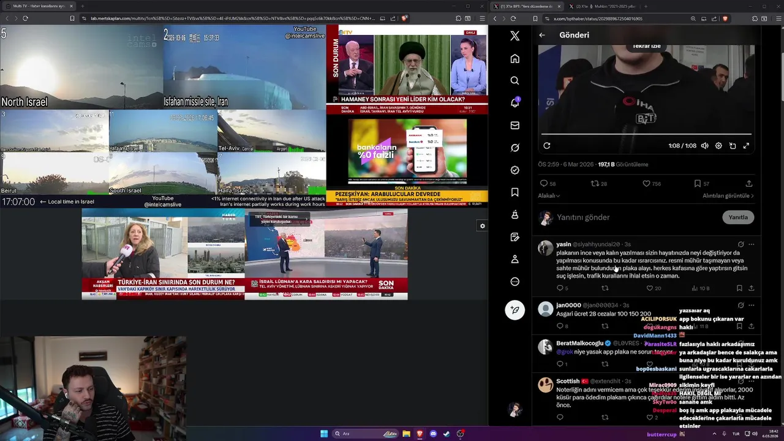Screen dimensions: 784x441
Task: Open OBS from taskbar
Action: (x=461, y=434)
